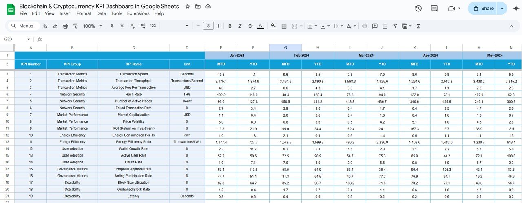Open the zoom level dropdown
Image resolution: width=522 pixels, height=203 pixels.
pos(93,26)
